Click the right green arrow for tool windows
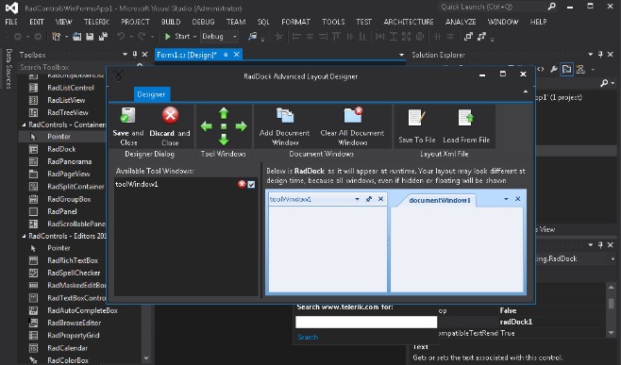This screenshot has width=621, height=365. pos(242,126)
